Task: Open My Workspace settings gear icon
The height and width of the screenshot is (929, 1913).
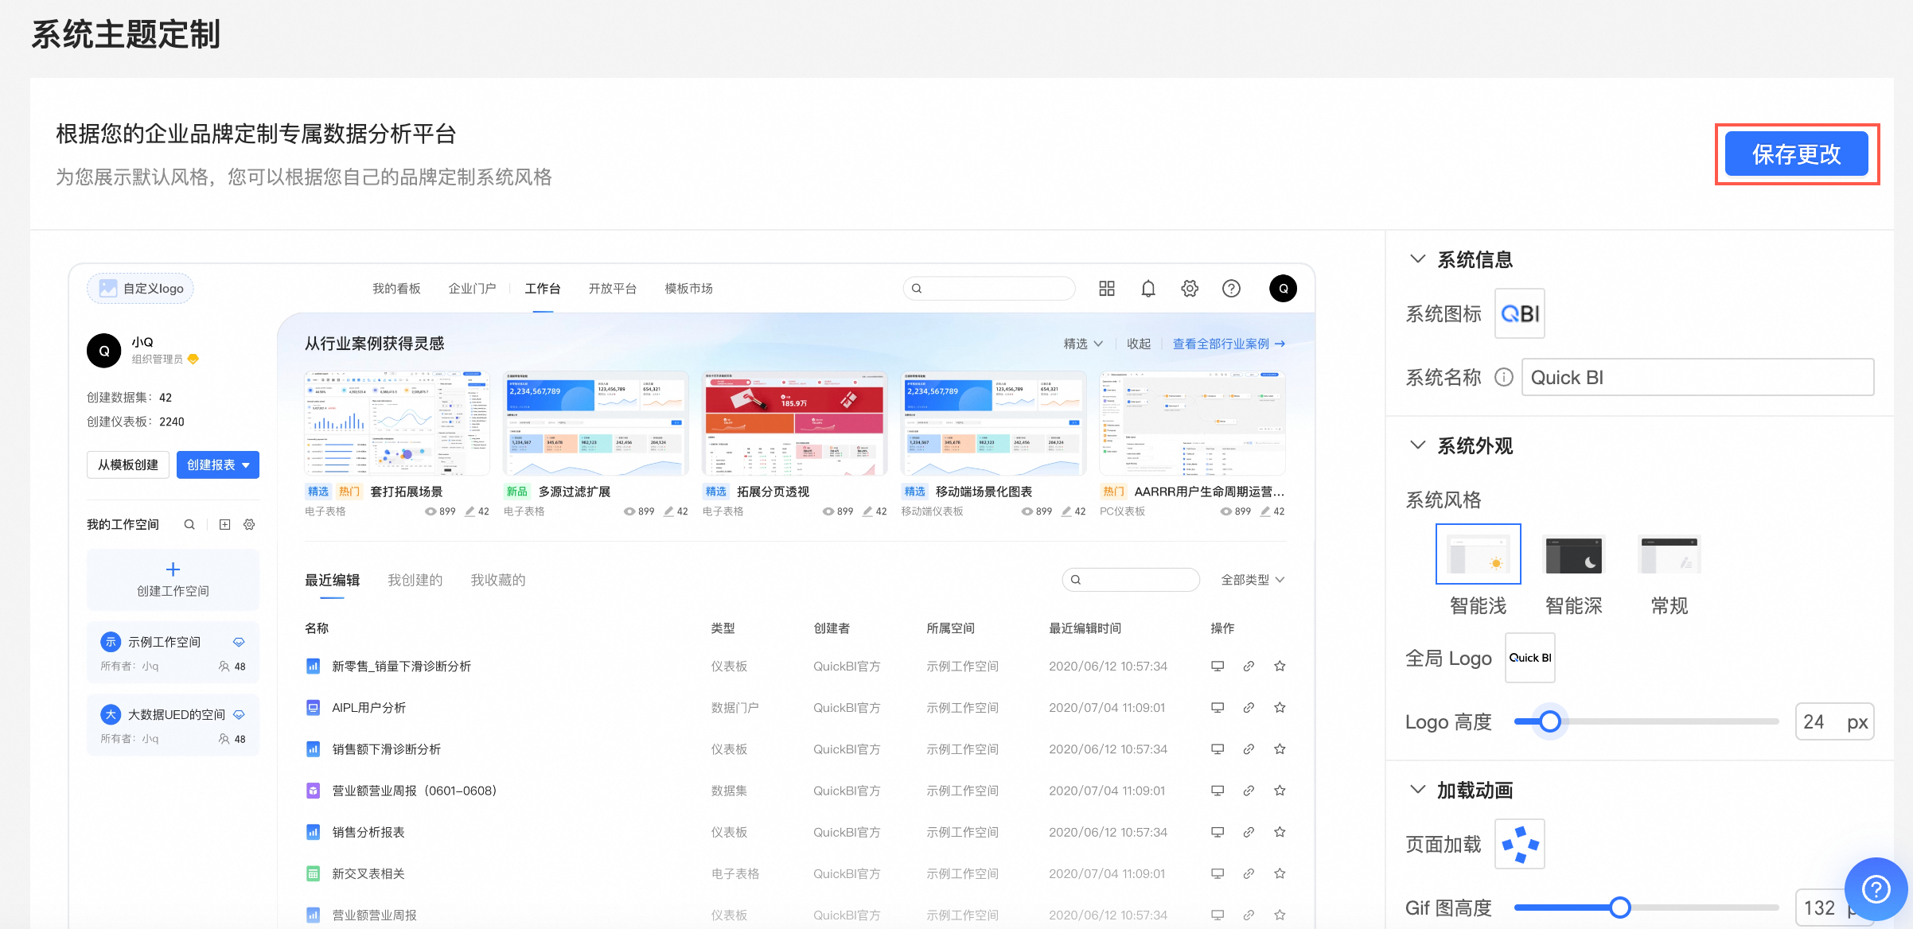Action: (249, 524)
